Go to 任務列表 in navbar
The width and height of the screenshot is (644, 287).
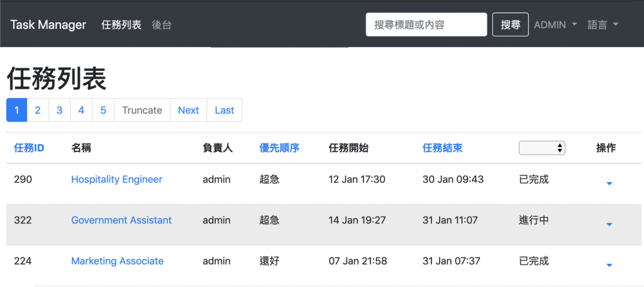tap(121, 25)
